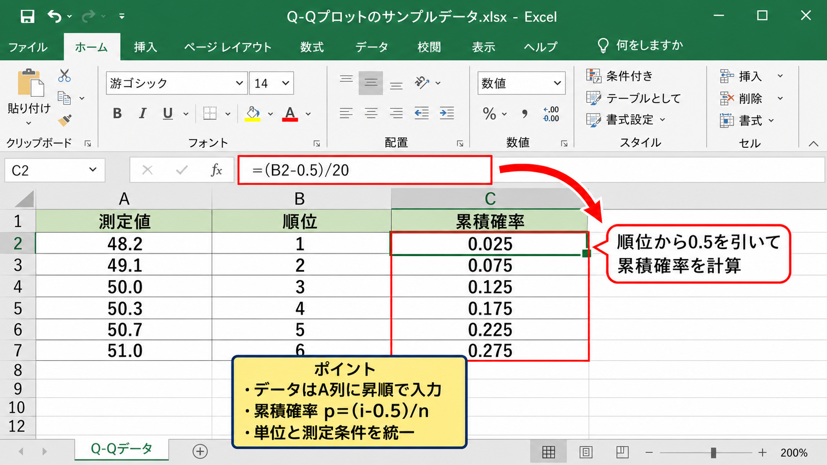Open the number format 数値 dropdown
The image size is (827, 465).
click(x=557, y=83)
